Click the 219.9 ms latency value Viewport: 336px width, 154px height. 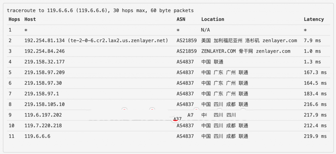coord(315,136)
